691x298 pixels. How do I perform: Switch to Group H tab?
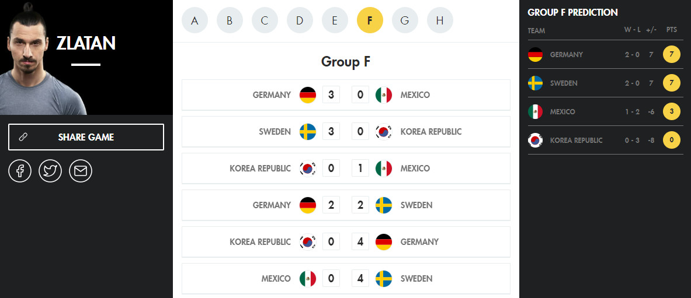point(440,20)
